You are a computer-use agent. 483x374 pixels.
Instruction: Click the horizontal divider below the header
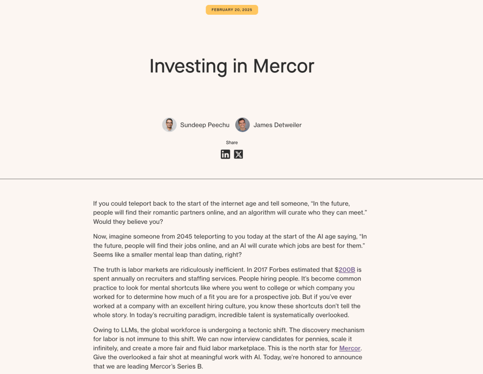point(241,179)
